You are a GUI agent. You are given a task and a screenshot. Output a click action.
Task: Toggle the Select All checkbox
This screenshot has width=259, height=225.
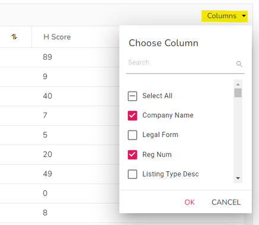[x=132, y=96]
